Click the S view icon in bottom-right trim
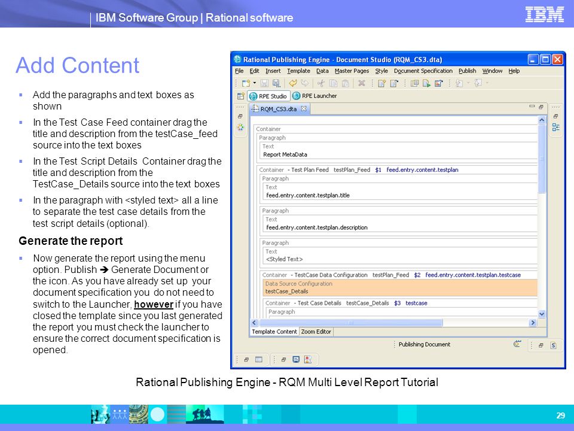 [553, 345]
